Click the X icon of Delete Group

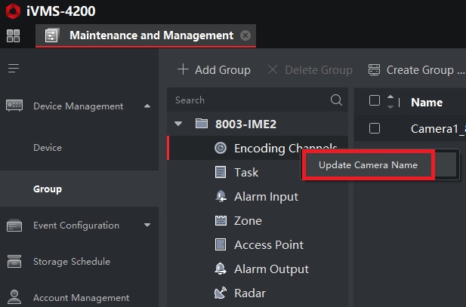(x=273, y=69)
